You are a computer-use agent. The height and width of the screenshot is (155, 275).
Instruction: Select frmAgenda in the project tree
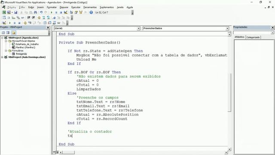click(x=21, y=54)
